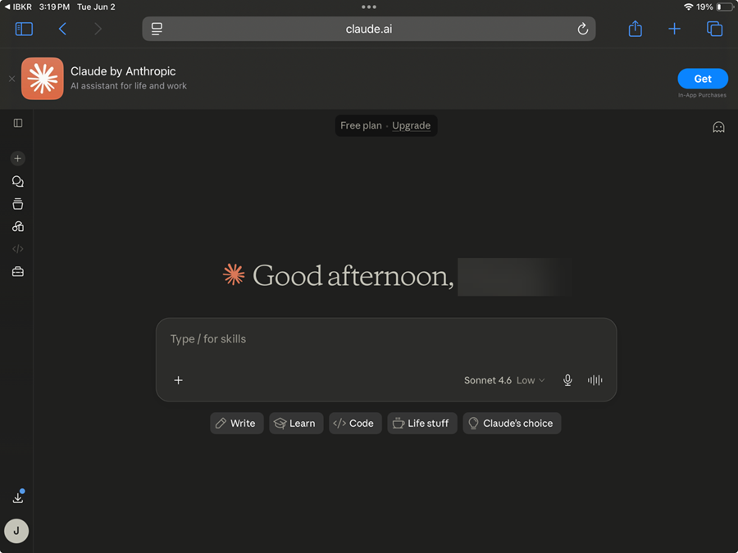
Task: Start voice mode with waveform icon
Action: tap(595, 380)
